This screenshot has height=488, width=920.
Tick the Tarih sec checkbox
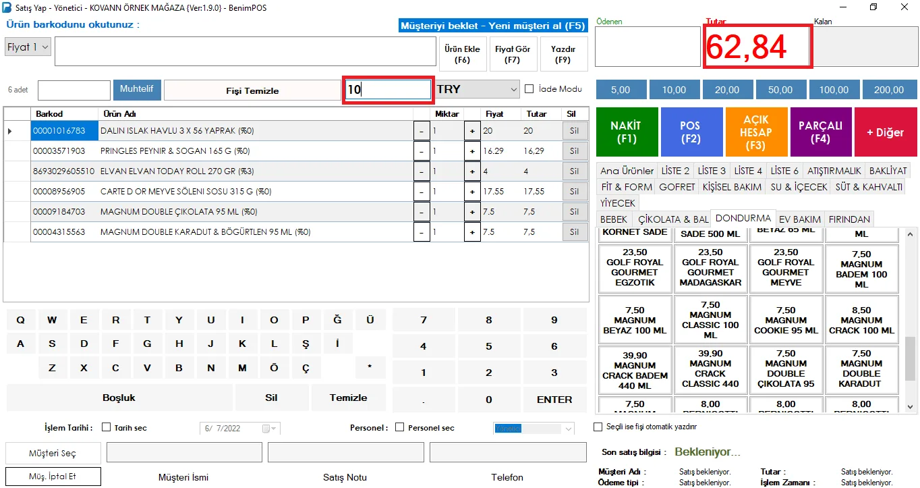(x=106, y=427)
